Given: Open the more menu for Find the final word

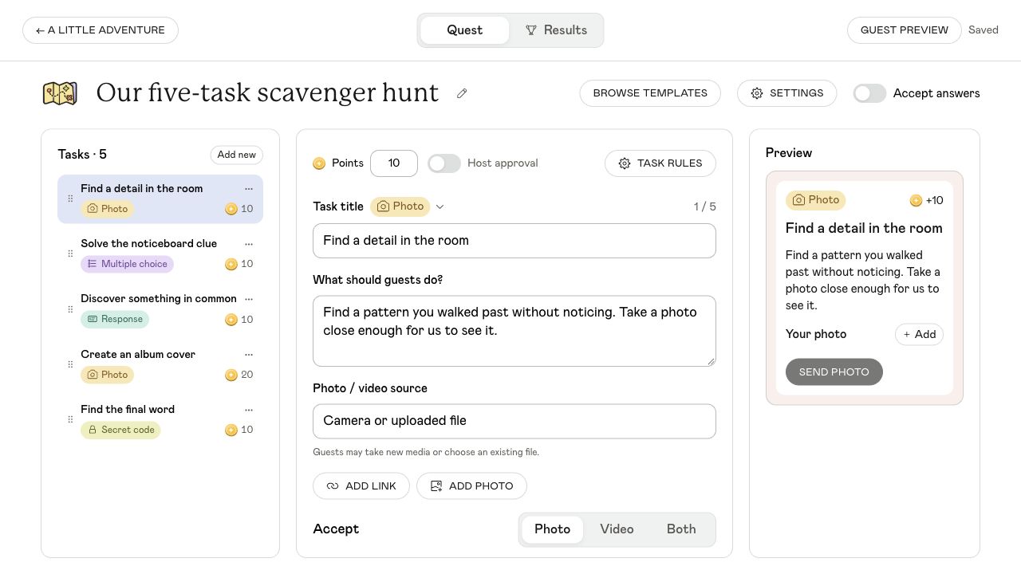Looking at the screenshot, I should click(x=249, y=410).
